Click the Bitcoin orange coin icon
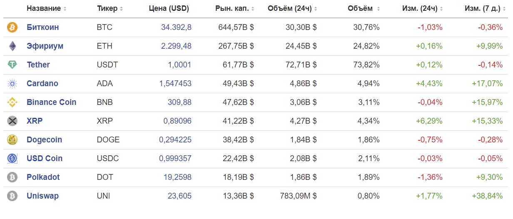 (x=12, y=27)
